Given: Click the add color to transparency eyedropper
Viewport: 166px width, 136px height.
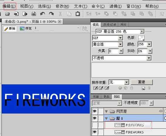Looking at the screenshot, I should point(96,88).
